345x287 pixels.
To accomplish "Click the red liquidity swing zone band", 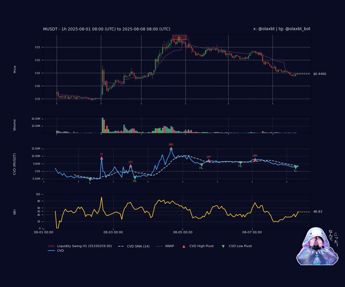I will click(180, 37).
